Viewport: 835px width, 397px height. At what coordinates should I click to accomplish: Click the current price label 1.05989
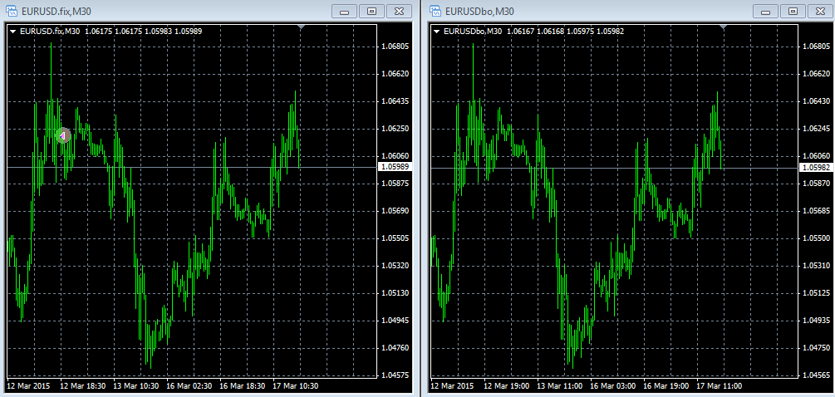point(395,167)
